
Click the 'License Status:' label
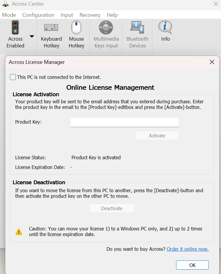point(31,158)
